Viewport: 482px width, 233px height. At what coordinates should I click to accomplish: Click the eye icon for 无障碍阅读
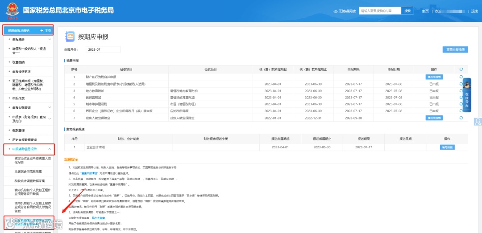(x=335, y=11)
